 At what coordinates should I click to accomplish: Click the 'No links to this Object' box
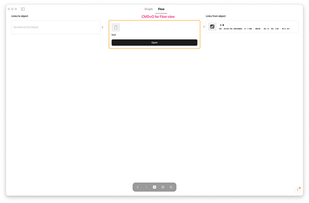(x=56, y=27)
